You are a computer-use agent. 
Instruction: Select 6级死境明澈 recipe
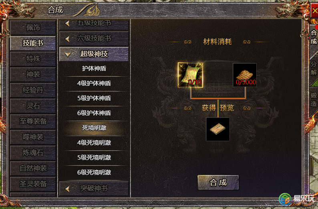(x=94, y=172)
